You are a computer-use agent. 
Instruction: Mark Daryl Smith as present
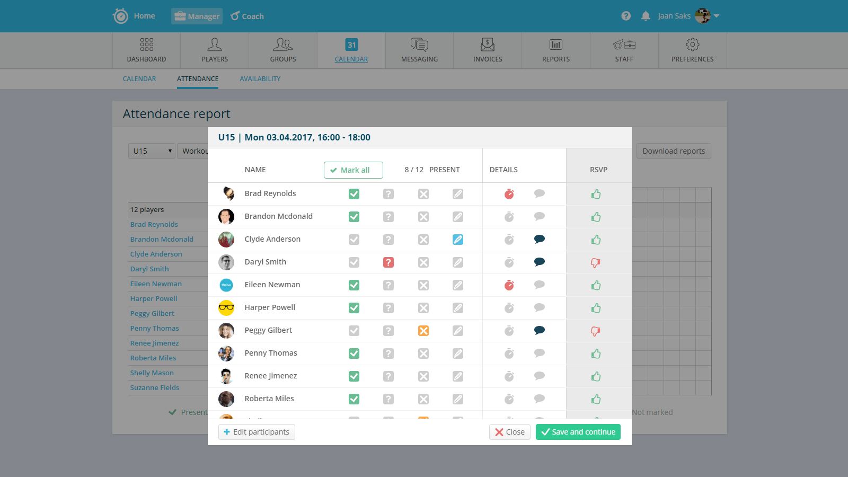354,262
